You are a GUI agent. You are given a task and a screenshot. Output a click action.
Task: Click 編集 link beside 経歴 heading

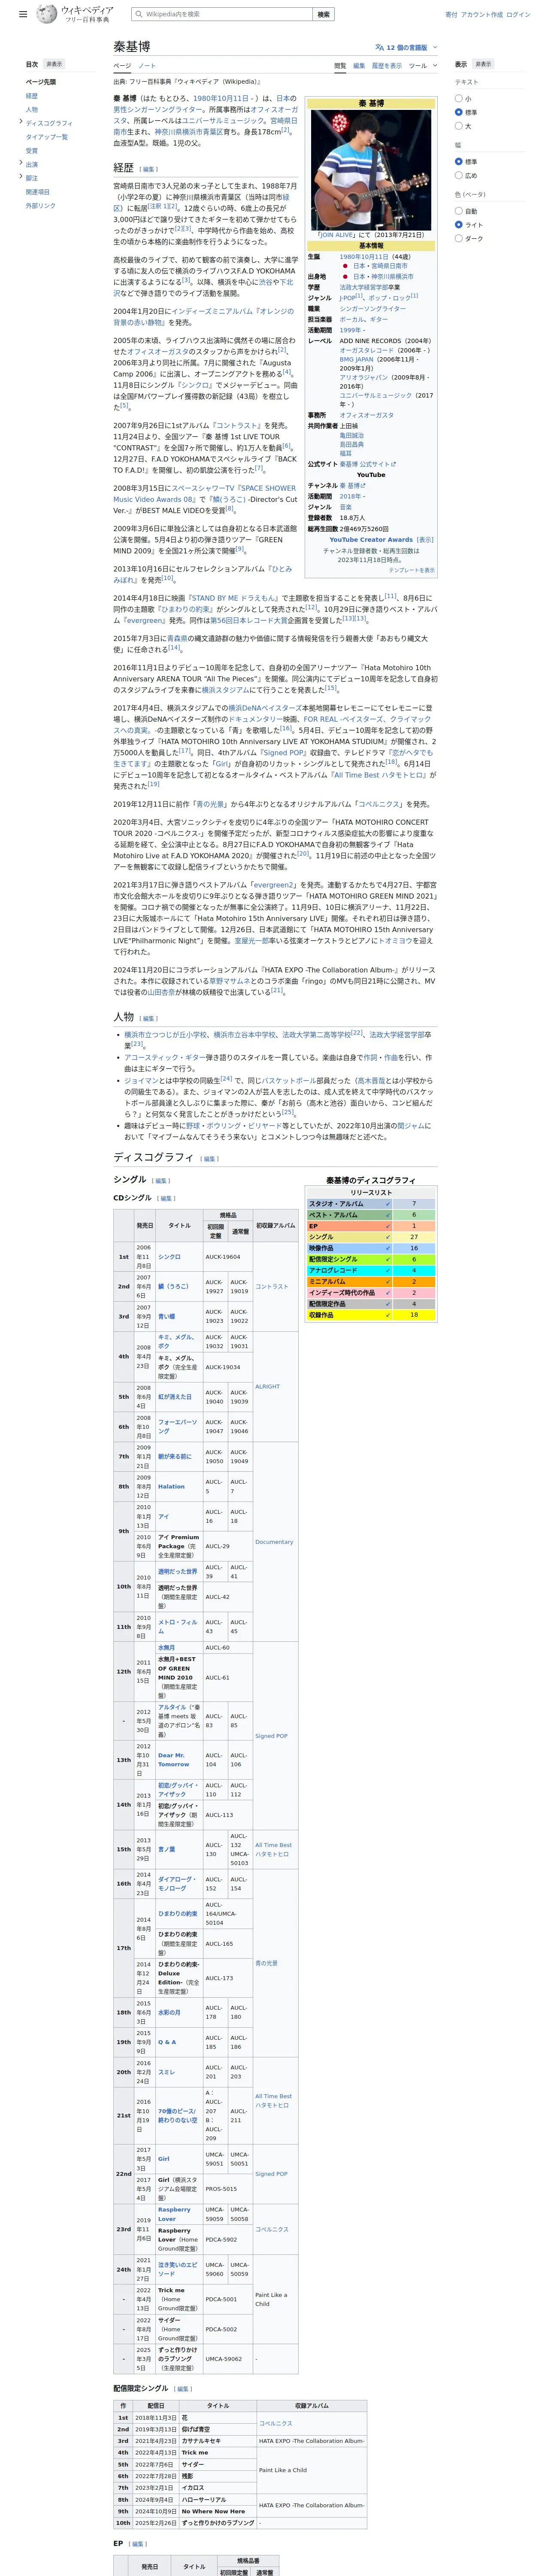point(148,169)
